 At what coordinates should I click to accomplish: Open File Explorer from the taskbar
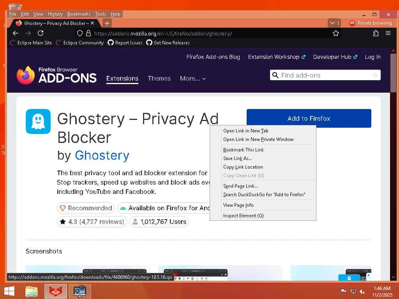[x=32, y=291]
